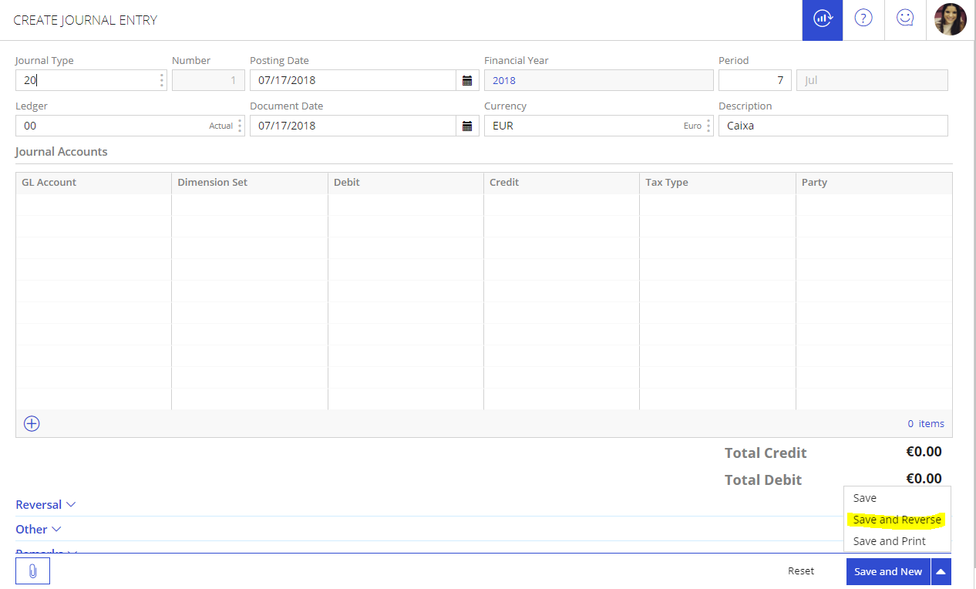The height and width of the screenshot is (589, 976).
Task: Click the Party column header
Action: 874,183
